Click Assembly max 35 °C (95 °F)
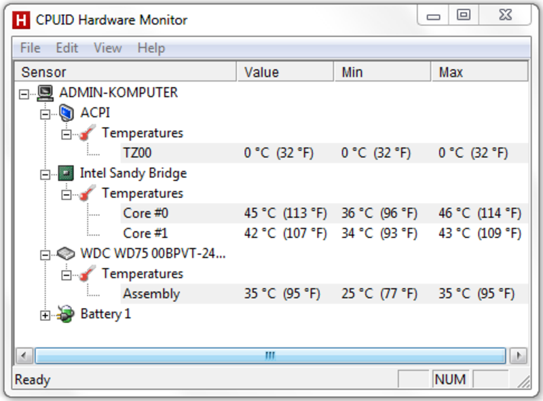Viewport: 543px width, 401px height. coord(476,294)
